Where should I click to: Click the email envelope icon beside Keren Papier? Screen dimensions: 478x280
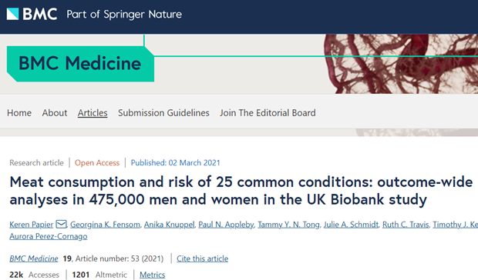pos(61,225)
